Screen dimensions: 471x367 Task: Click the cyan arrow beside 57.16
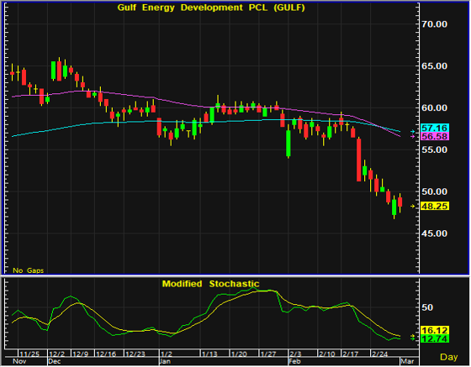(413, 132)
